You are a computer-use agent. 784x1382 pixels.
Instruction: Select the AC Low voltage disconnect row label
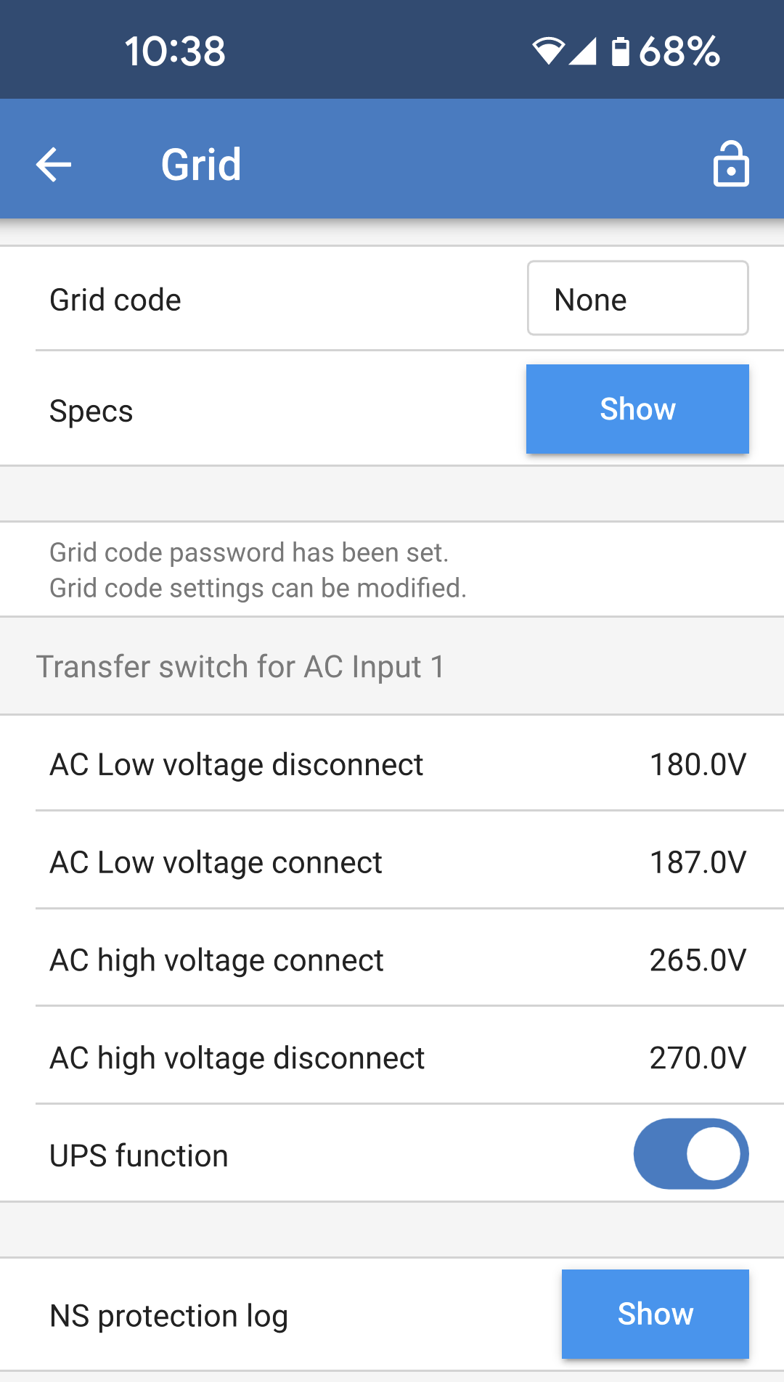tap(236, 764)
